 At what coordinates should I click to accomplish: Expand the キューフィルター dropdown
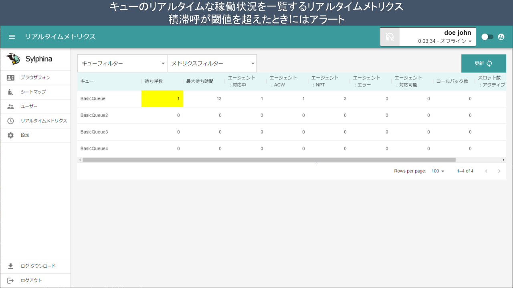click(122, 63)
